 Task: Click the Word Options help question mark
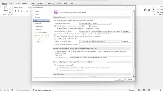[127, 7]
